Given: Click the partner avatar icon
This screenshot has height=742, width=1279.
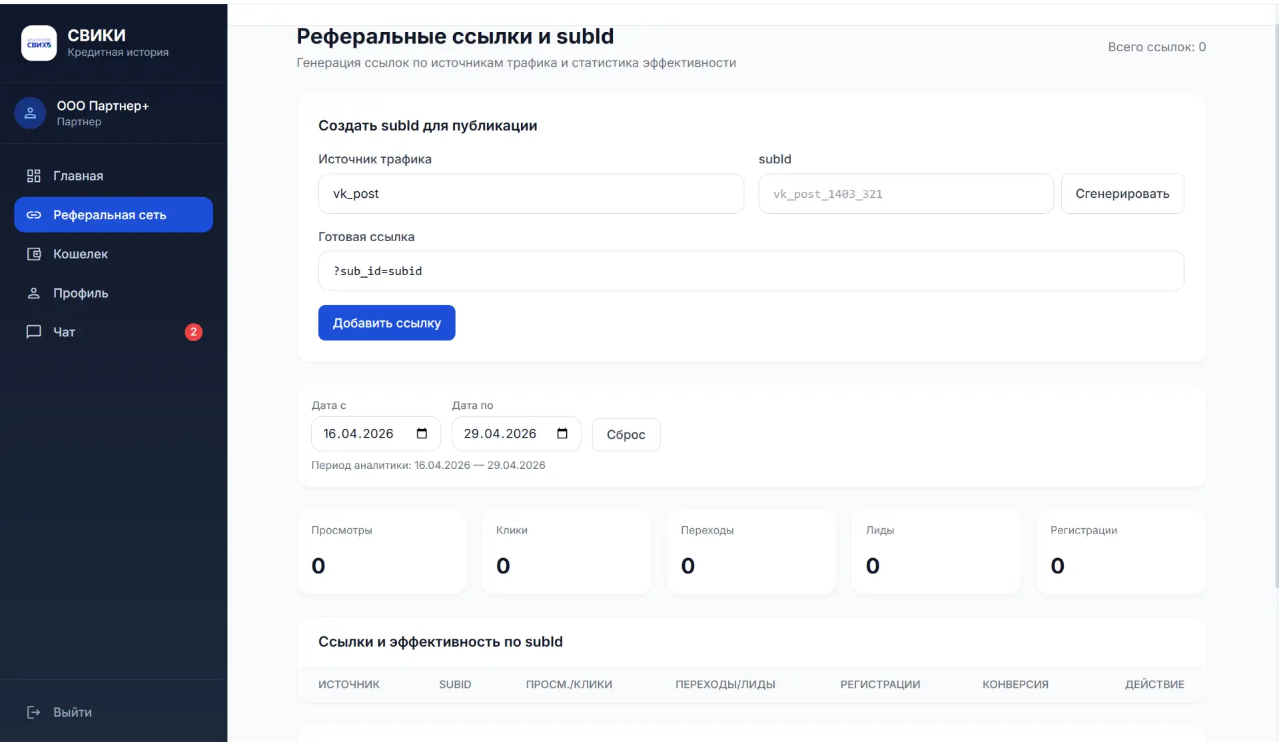Looking at the screenshot, I should pyautogui.click(x=30, y=113).
